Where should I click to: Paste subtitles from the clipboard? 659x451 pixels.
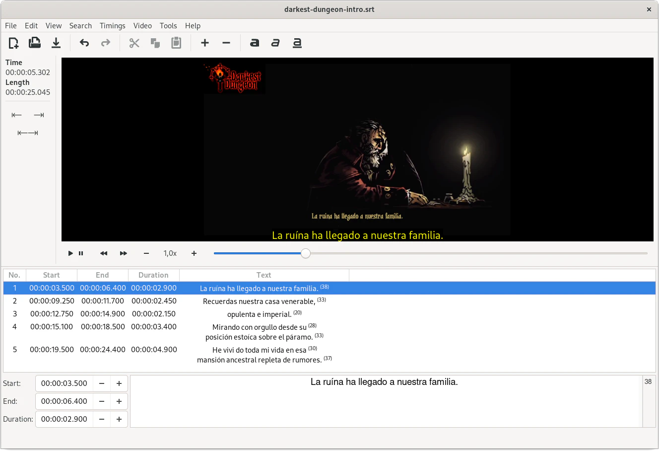[x=176, y=43]
